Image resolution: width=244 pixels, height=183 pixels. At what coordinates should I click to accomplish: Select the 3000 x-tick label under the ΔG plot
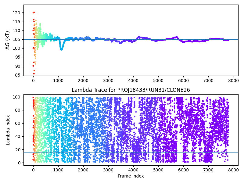pos(108,81)
